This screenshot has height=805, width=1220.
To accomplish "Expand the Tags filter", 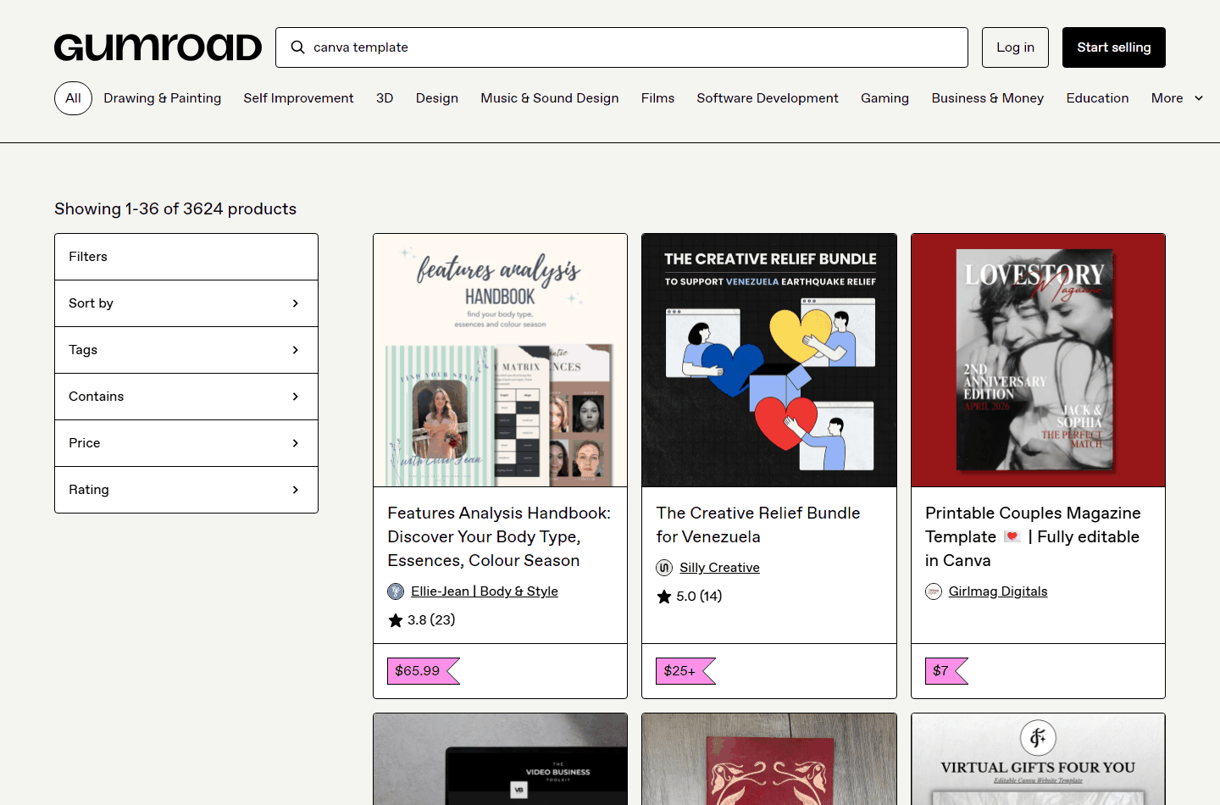I will tap(186, 350).
